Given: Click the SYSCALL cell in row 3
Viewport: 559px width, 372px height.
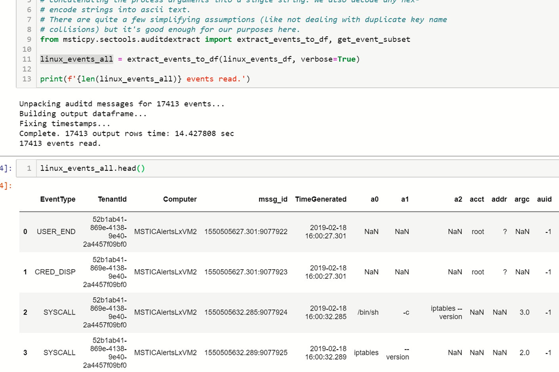Looking at the screenshot, I should pos(59,353).
